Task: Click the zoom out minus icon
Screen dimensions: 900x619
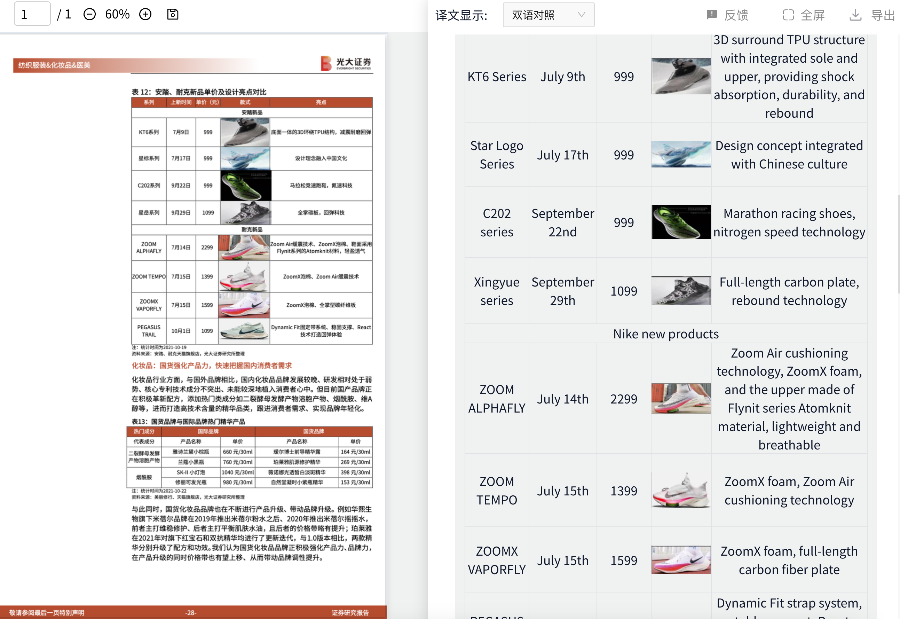Action: [89, 14]
